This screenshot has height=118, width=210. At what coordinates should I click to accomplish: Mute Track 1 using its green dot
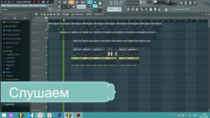pyautogui.click(x=46, y=29)
